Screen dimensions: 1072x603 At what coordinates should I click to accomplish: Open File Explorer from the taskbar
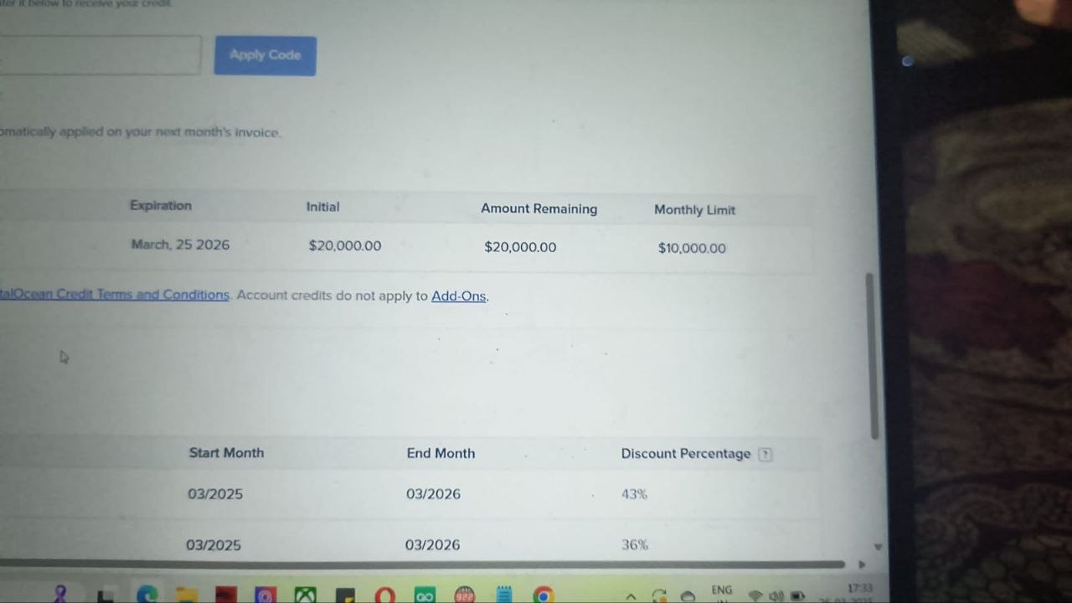pyautogui.click(x=186, y=595)
